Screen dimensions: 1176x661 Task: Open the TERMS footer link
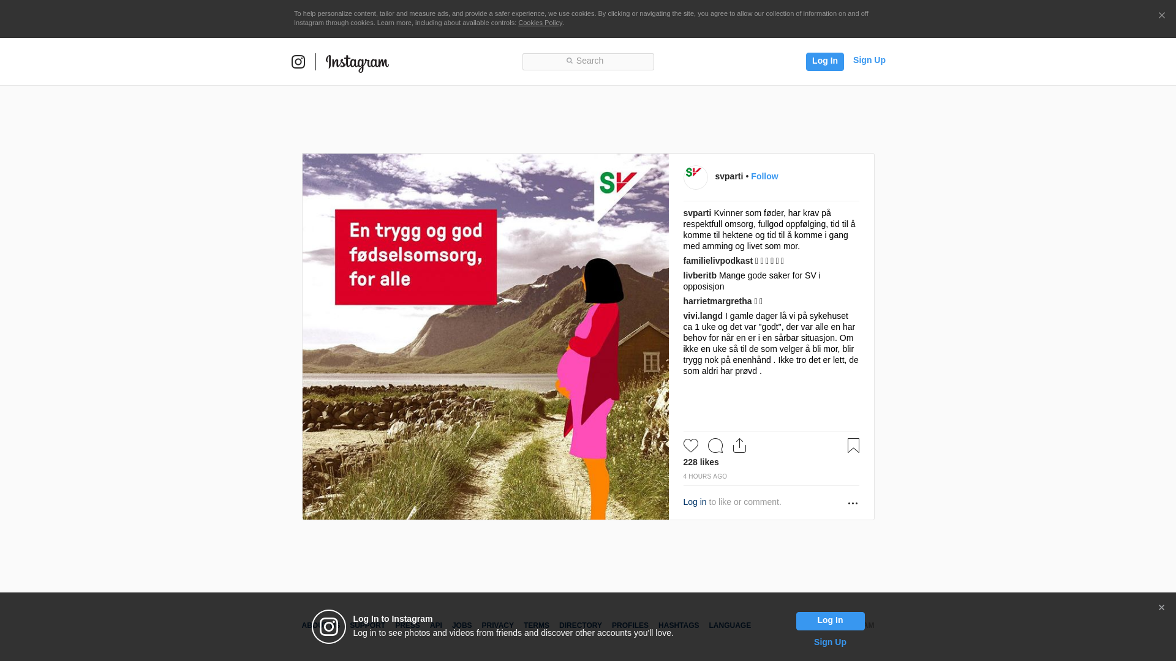coord(536,626)
